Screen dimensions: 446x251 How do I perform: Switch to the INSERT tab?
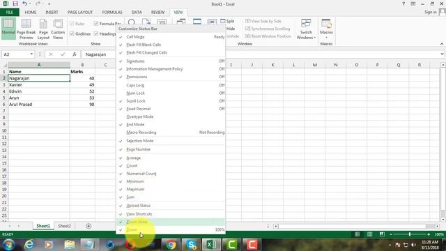click(x=52, y=13)
